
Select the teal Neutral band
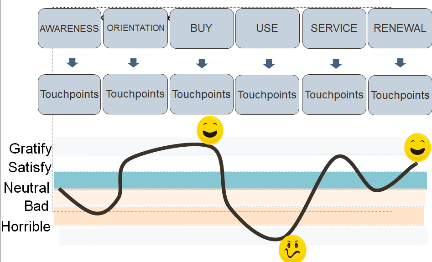pyautogui.click(x=240, y=180)
